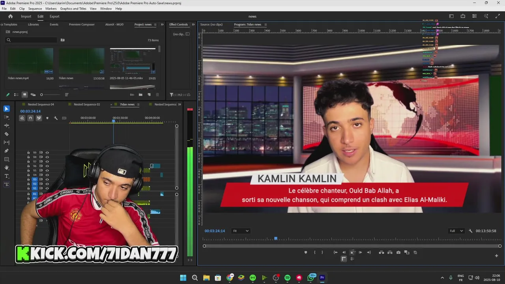Go to Out point in Program monitor

point(369,252)
